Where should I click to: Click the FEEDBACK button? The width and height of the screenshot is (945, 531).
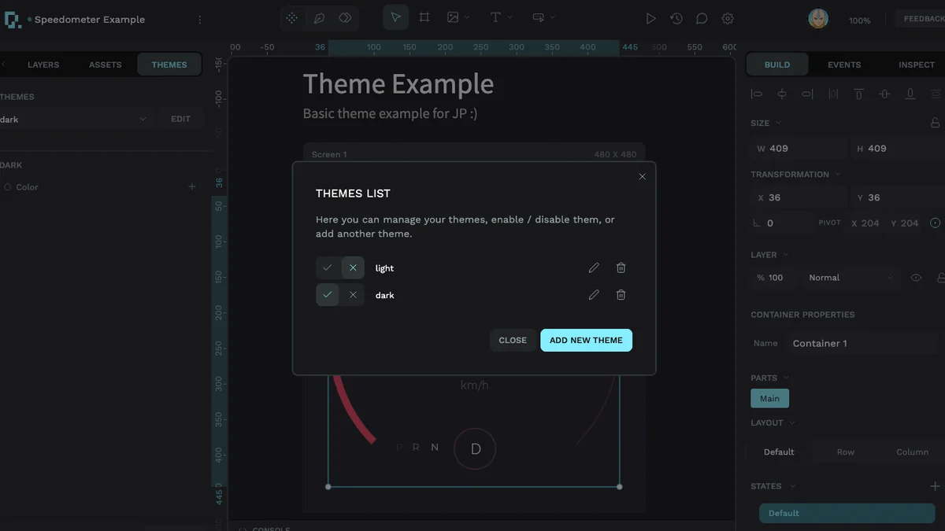(x=922, y=19)
